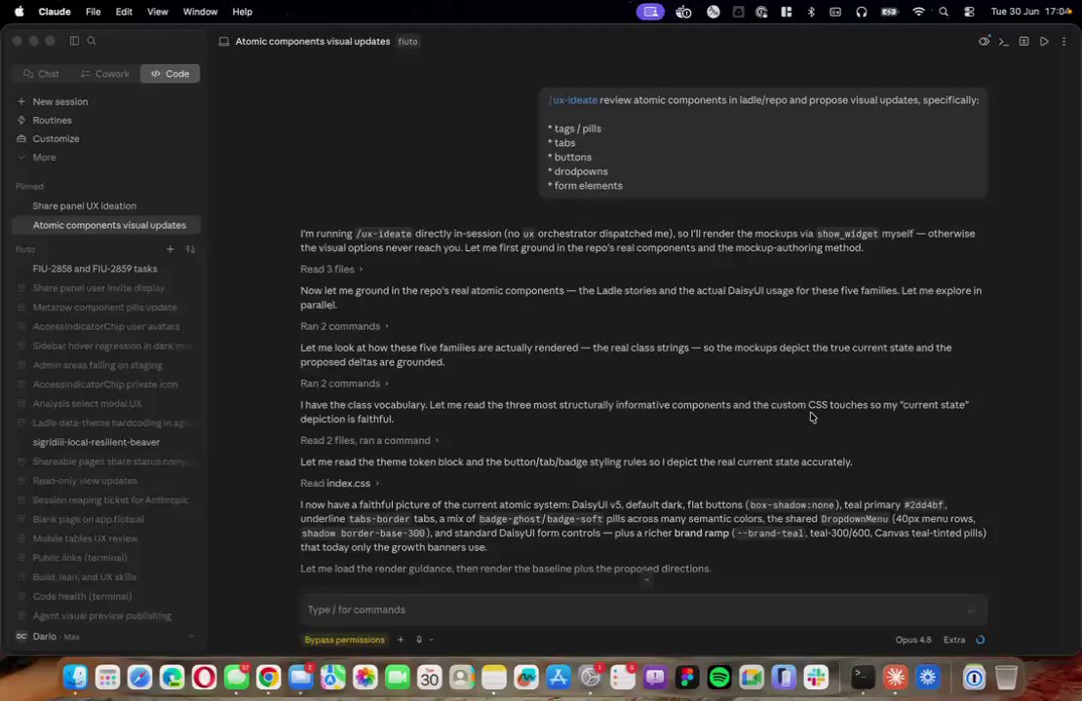Open FIU-2858 and FIU-2859 tasks session

pos(96,269)
